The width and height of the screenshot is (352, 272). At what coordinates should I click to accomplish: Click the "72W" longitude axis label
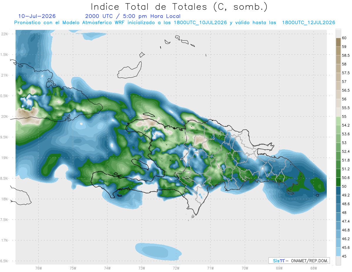click(176, 268)
